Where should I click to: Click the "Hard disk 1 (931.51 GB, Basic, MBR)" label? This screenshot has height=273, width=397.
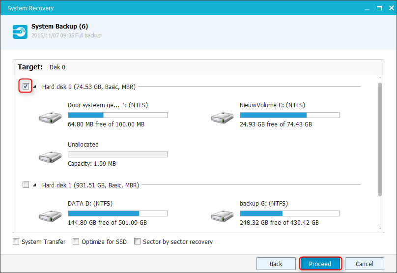[x=90, y=185]
